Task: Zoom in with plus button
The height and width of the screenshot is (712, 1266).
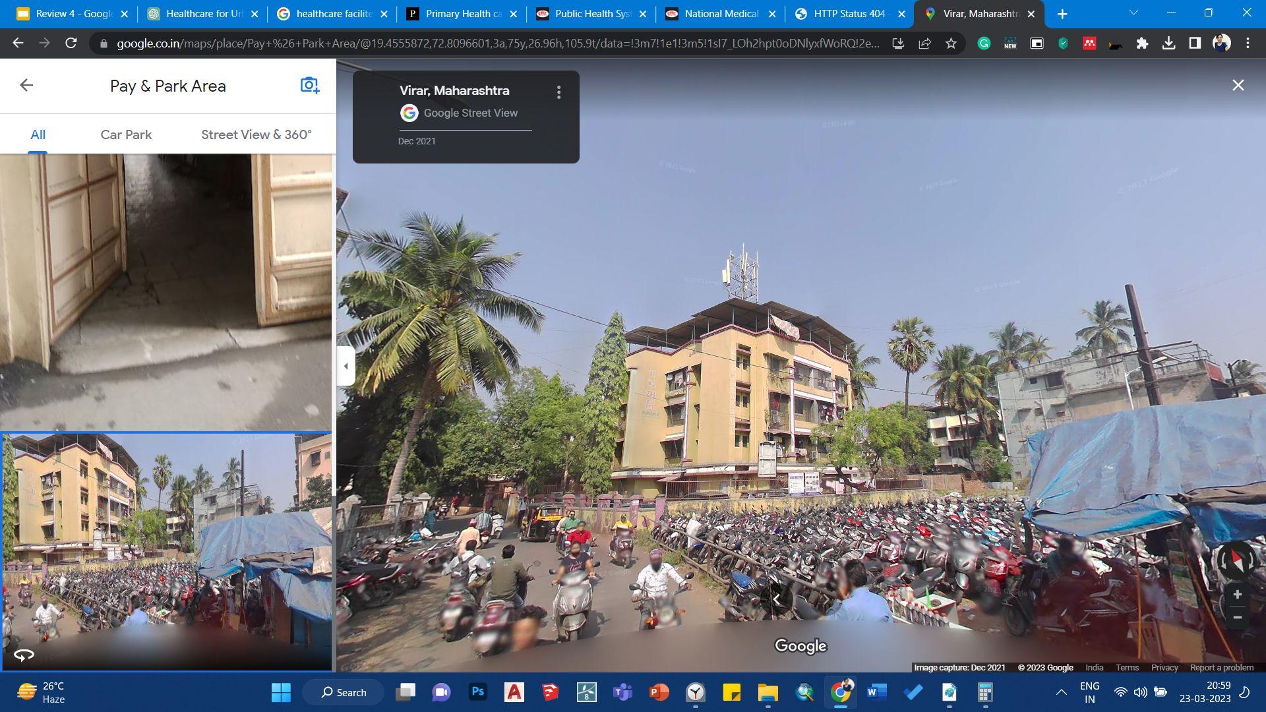Action: tap(1237, 595)
